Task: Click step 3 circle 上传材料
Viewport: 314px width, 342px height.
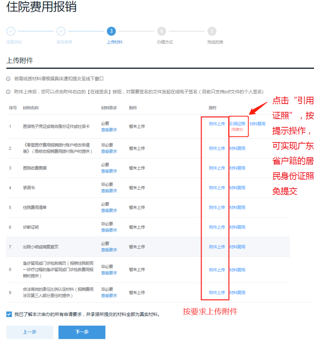Action: tap(111, 31)
